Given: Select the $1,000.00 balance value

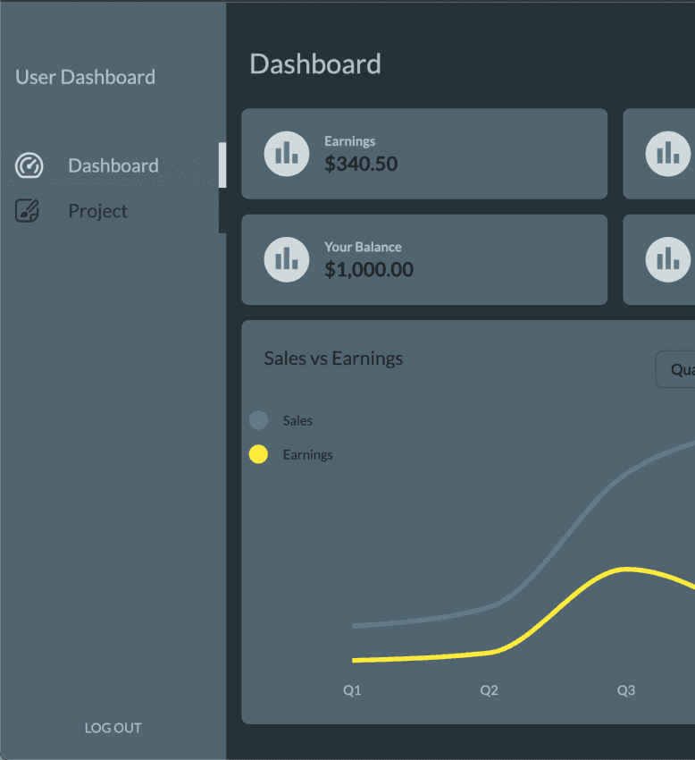Looking at the screenshot, I should click(369, 269).
